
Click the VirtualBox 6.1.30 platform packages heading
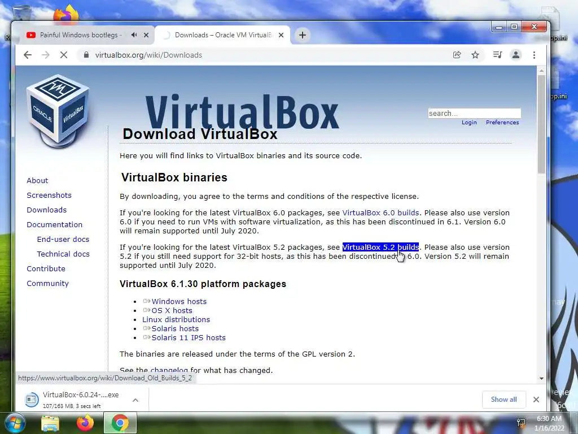203,284
